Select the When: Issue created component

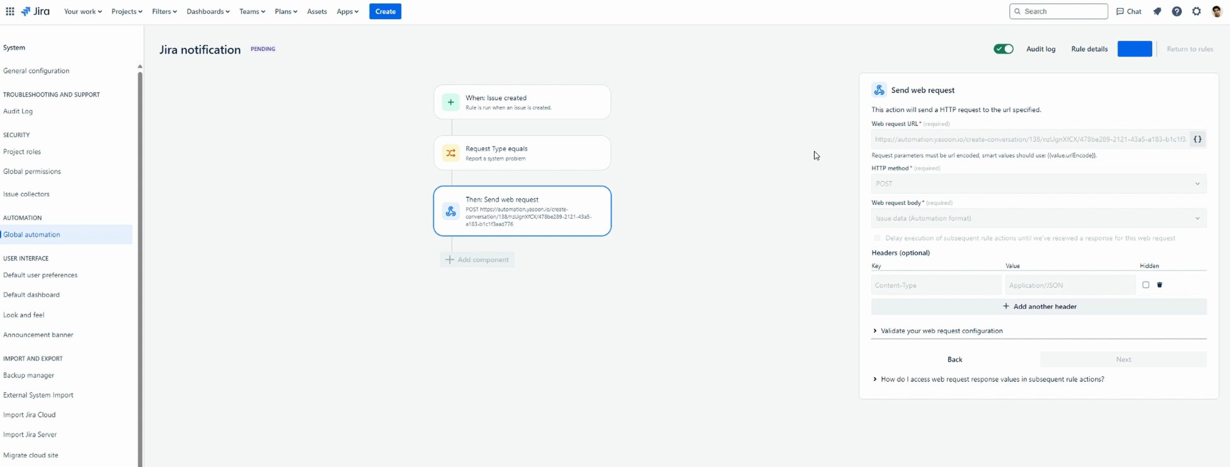pos(522,102)
